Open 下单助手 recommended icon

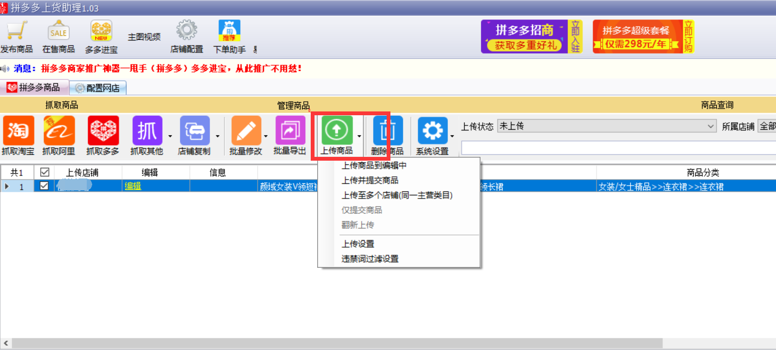coord(229,31)
